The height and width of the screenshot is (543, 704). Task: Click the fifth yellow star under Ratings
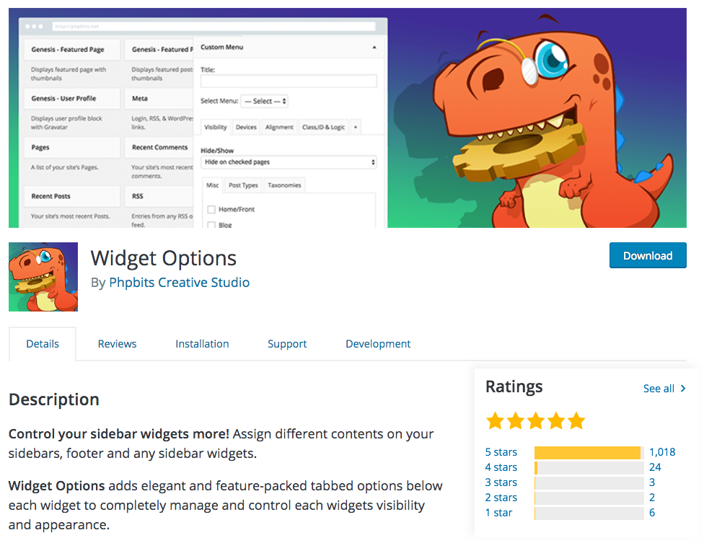pos(576,420)
